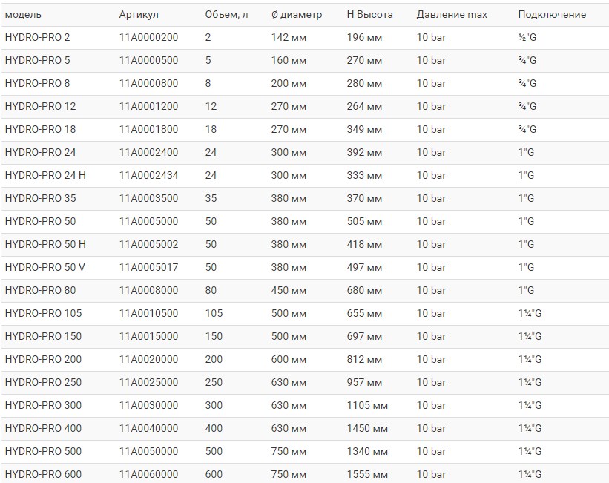Click the 200 мм diameter value
The width and height of the screenshot is (609, 483).
(289, 83)
